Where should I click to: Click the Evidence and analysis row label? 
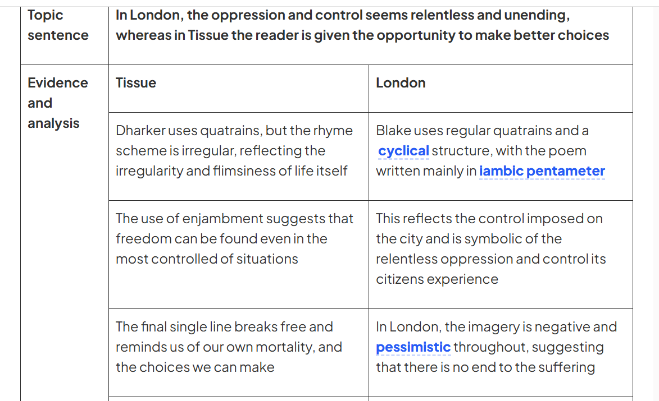[x=58, y=103]
